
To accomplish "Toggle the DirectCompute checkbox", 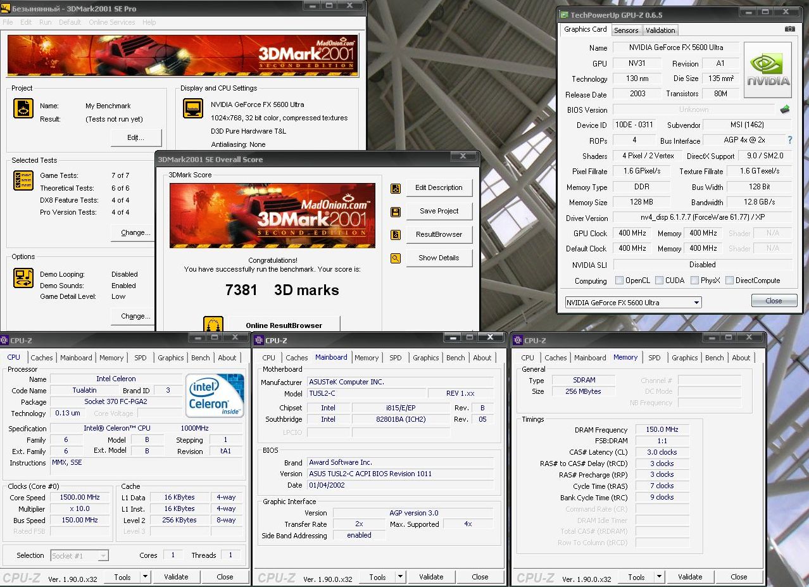I will coord(730,281).
